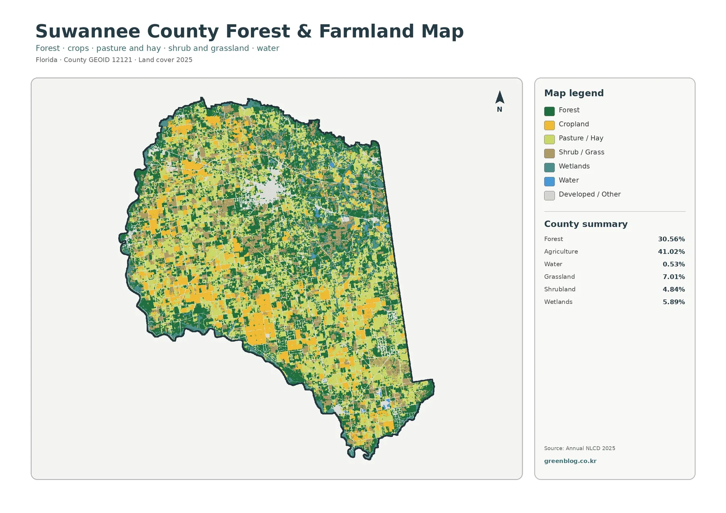
Task: Click the Shrub / Grass tan swatch
Action: pos(549,154)
